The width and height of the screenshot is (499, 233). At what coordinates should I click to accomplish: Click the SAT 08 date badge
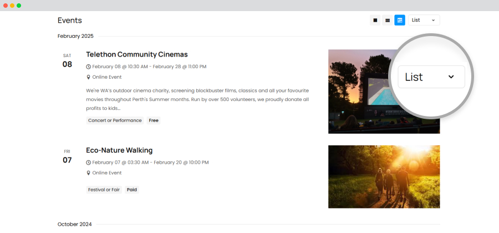67,61
